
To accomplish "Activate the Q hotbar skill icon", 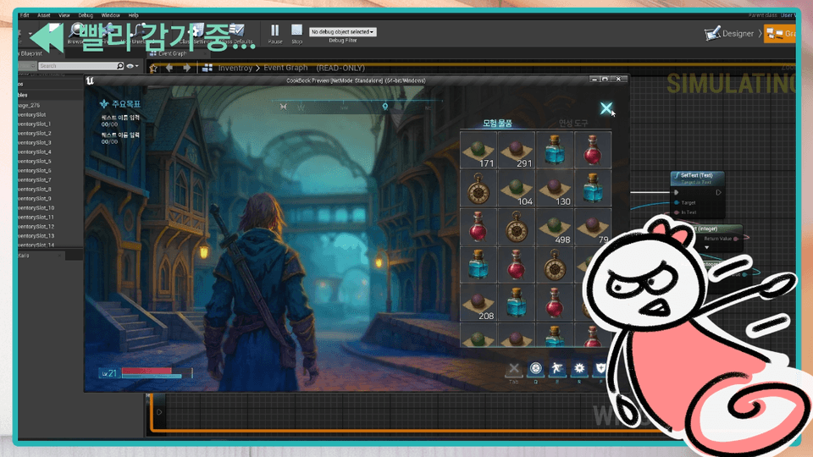I will pos(535,369).
